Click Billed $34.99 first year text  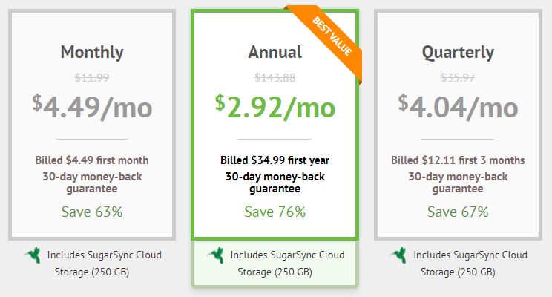[275, 160]
